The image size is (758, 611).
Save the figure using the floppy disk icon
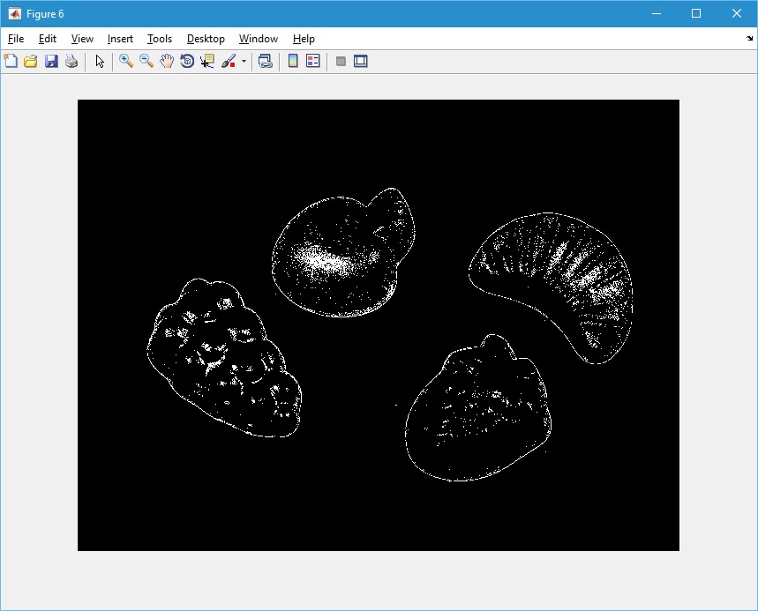[x=51, y=61]
